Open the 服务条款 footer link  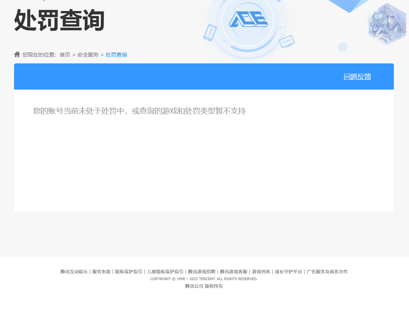pyautogui.click(x=101, y=272)
